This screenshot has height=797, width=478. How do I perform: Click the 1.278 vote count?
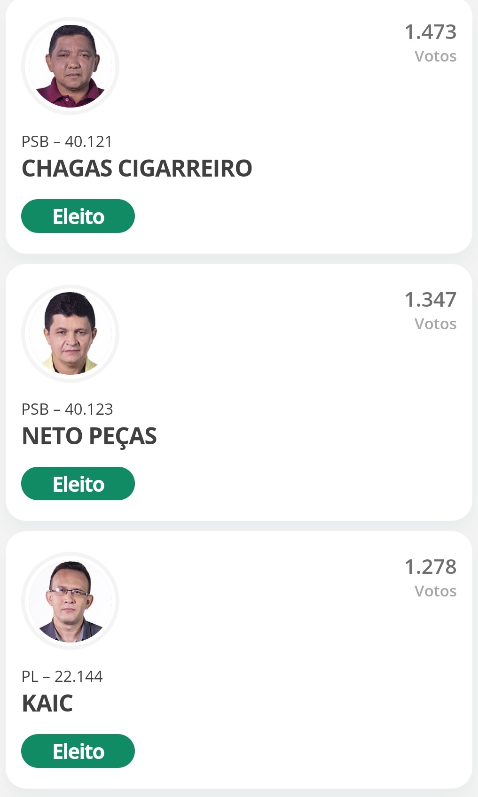pyautogui.click(x=430, y=567)
